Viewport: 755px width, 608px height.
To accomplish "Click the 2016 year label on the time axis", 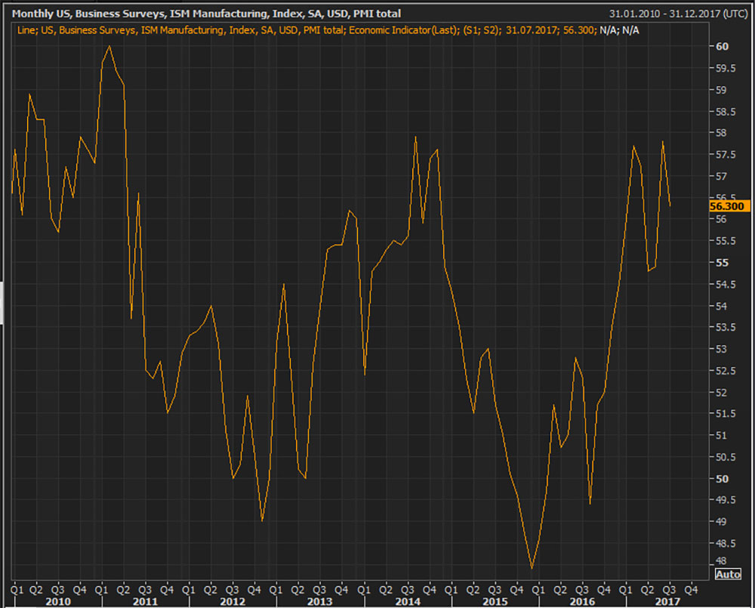I will click(x=582, y=601).
